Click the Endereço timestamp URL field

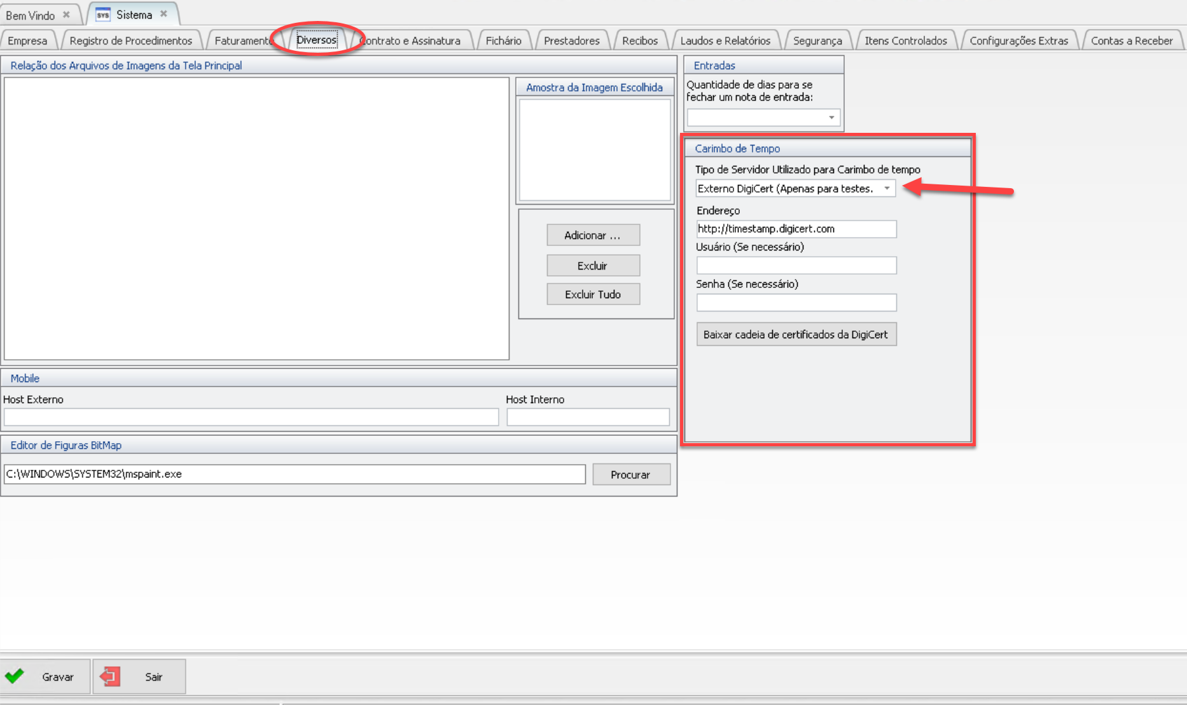(795, 229)
